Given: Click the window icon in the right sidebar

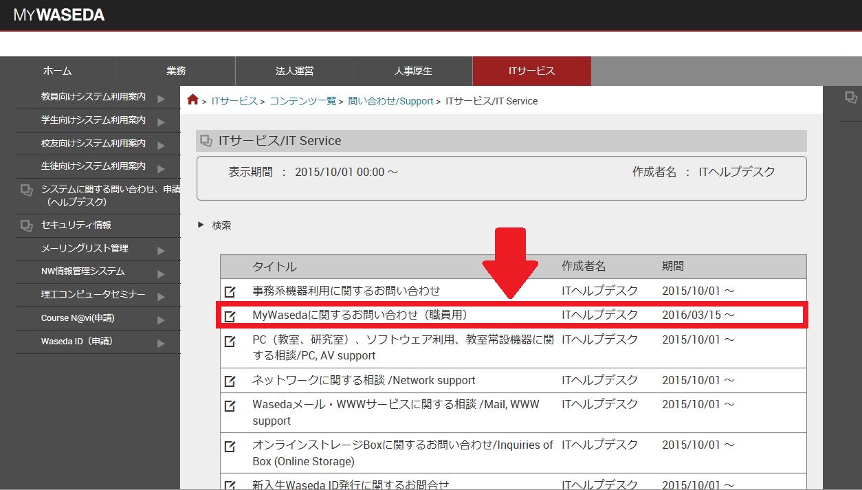Looking at the screenshot, I should (851, 98).
